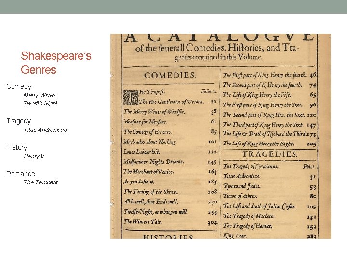Click 'The Life and death of Julius Caesar'
Viewport: 347px width, 260px height.
point(259,206)
